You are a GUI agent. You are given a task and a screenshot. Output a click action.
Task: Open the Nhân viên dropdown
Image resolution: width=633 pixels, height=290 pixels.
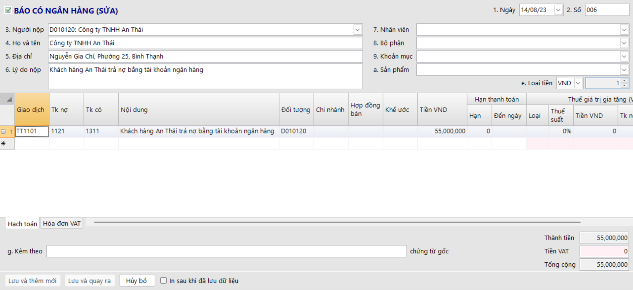624,30
